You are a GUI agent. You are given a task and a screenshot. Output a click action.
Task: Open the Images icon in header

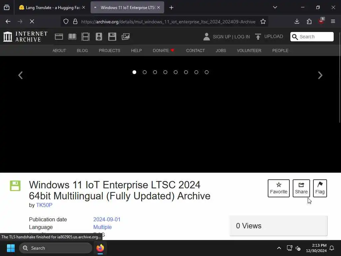click(x=126, y=37)
